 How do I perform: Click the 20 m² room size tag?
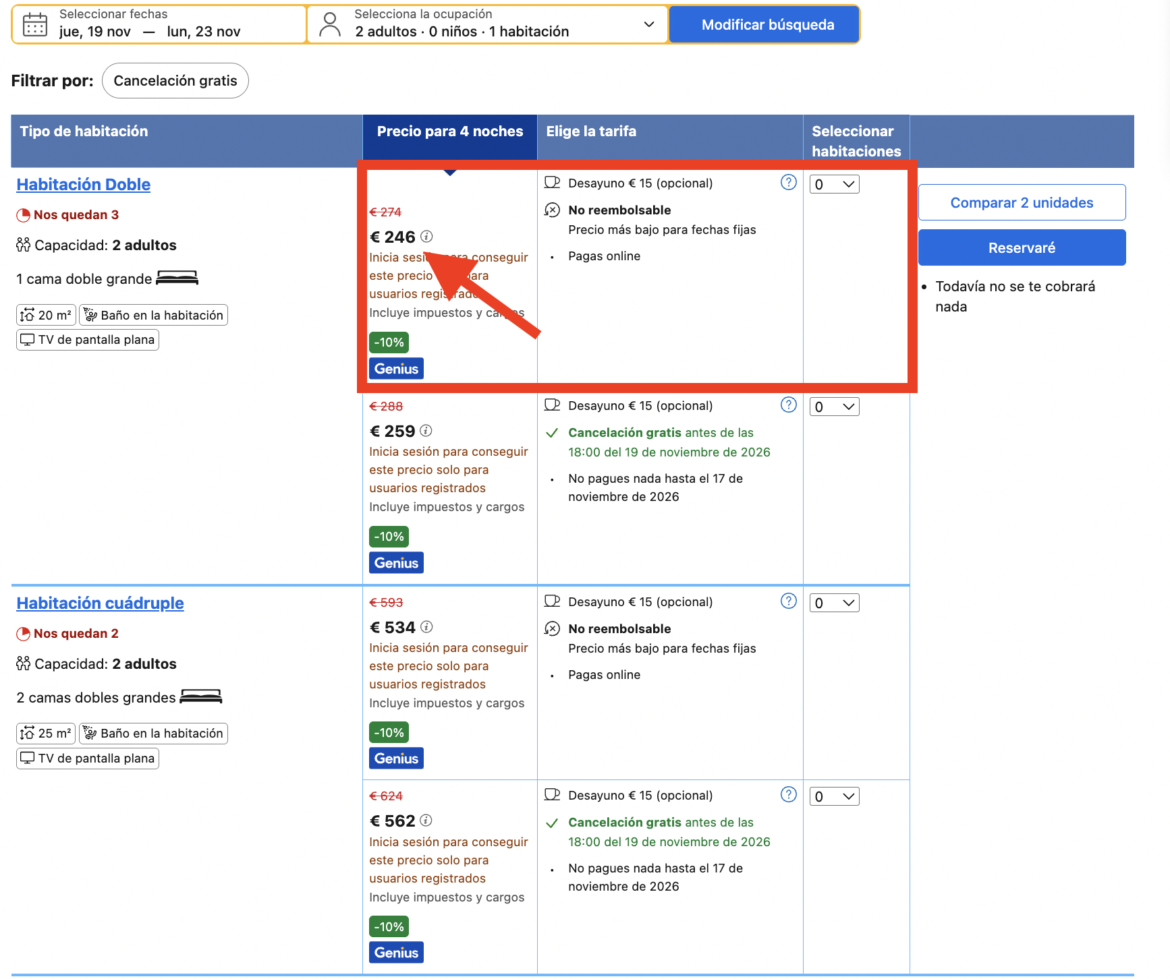tap(46, 315)
